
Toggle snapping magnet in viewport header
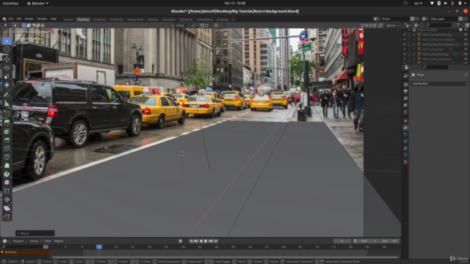click(x=202, y=26)
